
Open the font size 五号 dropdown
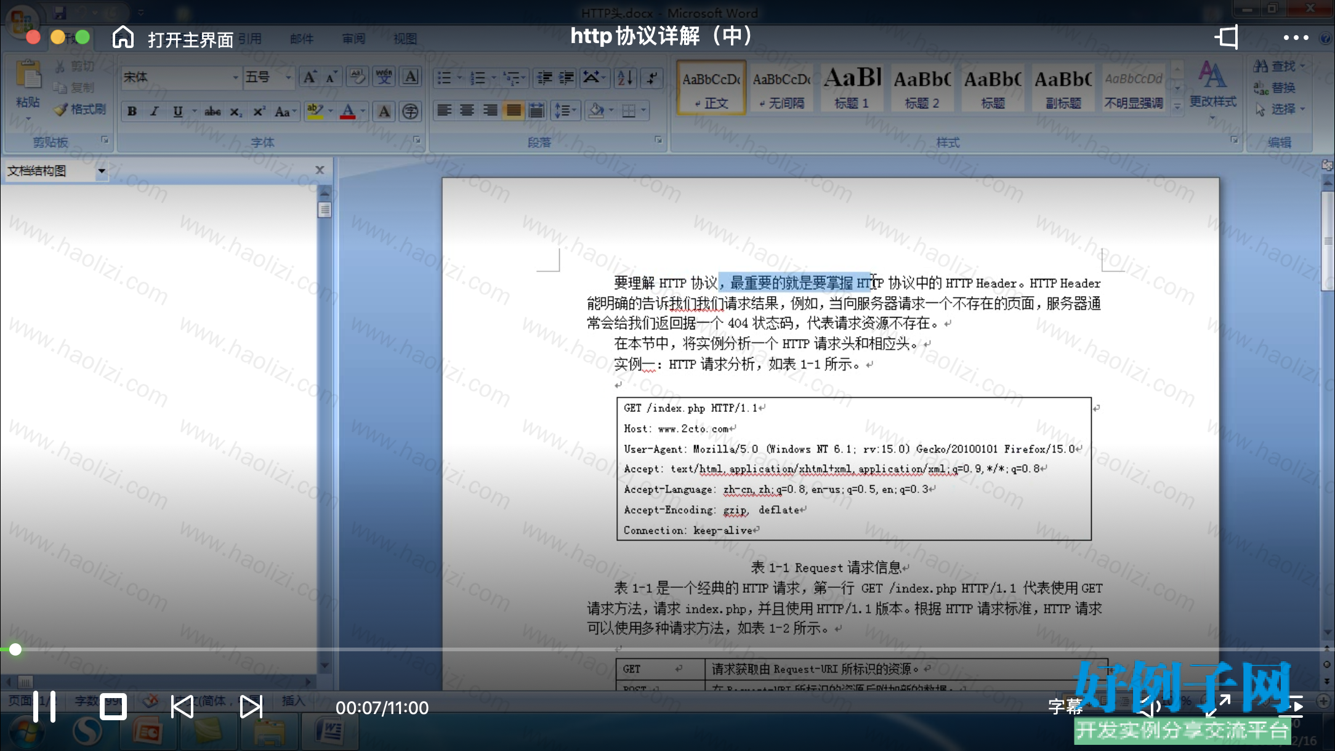288,78
